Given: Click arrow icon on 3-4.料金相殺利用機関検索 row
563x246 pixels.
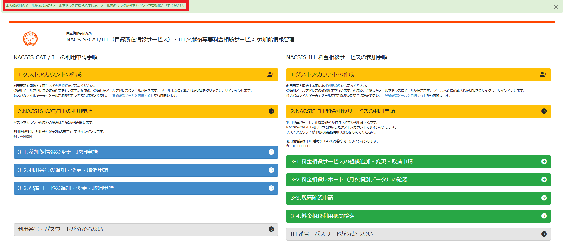Looking at the screenshot, I should (x=544, y=216).
